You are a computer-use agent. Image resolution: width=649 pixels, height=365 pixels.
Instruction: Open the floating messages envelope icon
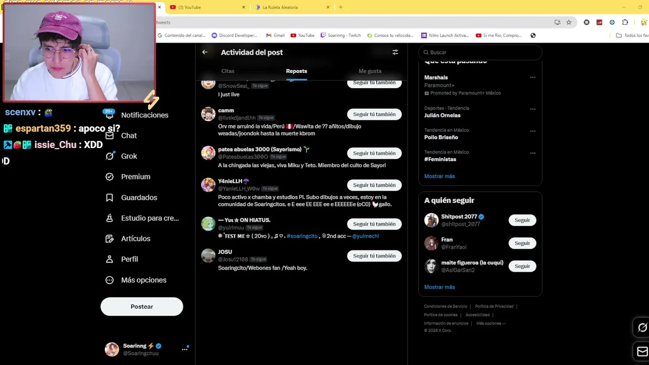click(642, 351)
